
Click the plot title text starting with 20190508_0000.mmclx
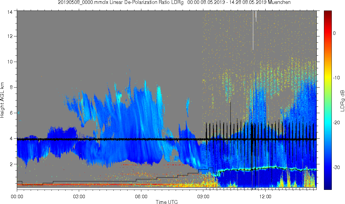[x=174, y=2]
